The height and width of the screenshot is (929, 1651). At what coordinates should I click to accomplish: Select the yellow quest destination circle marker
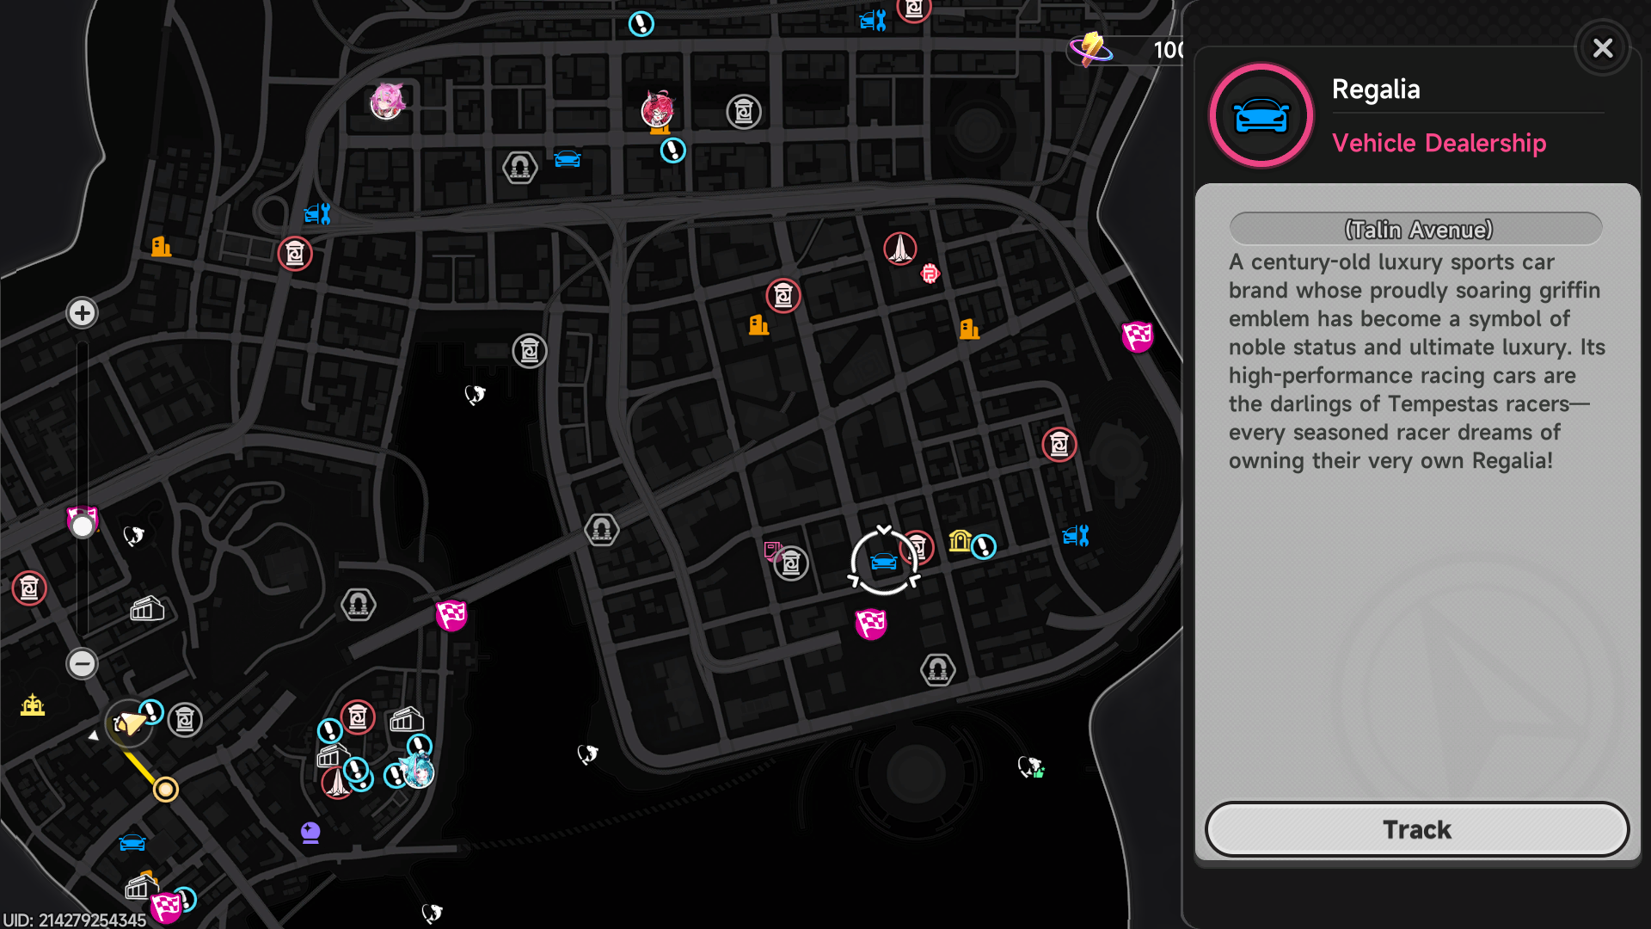click(x=165, y=789)
